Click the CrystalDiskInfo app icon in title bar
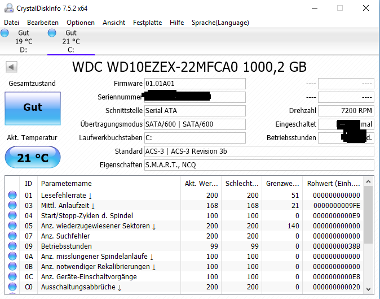 click(9, 8)
